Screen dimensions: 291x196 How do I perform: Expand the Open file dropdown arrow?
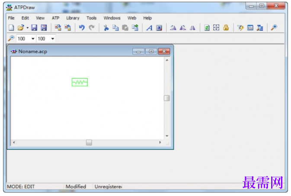[x=27, y=28]
